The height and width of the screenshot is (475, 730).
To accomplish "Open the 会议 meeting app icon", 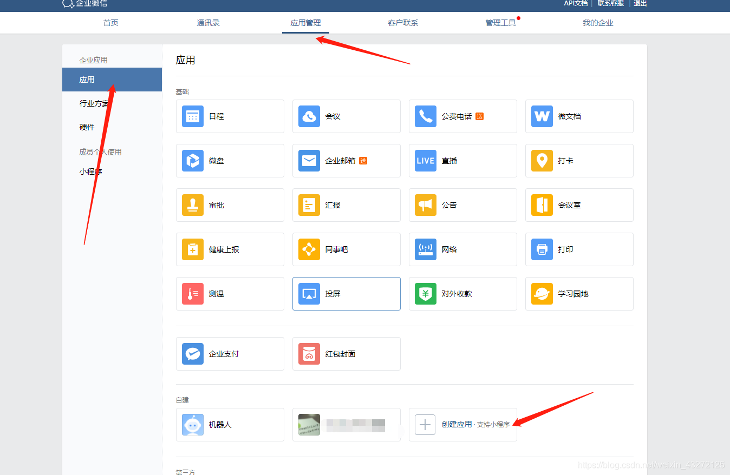I will pyautogui.click(x=309, y=116).
